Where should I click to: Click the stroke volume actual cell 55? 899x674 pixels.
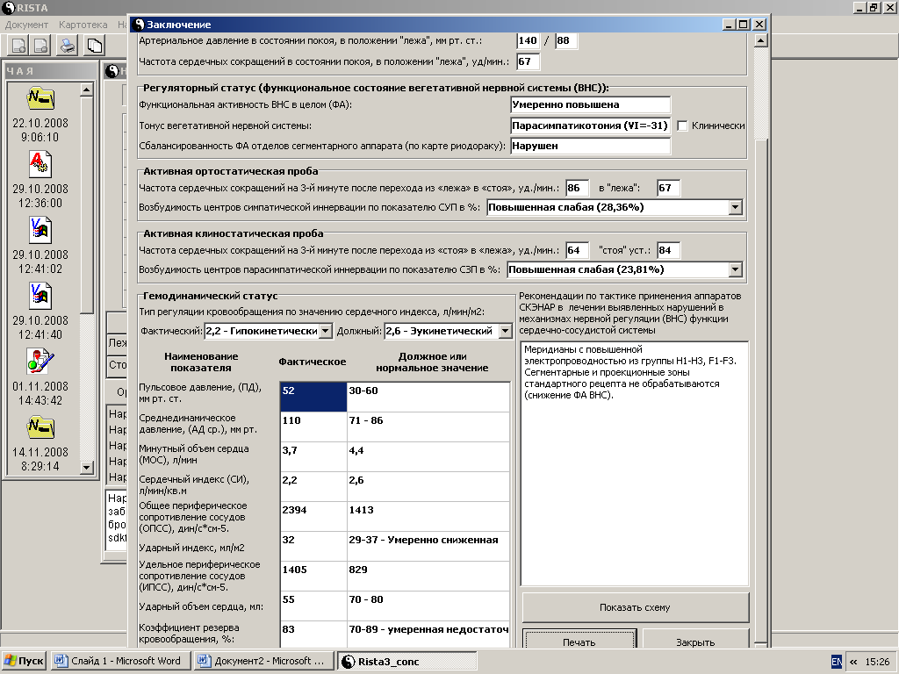(313, 606)
